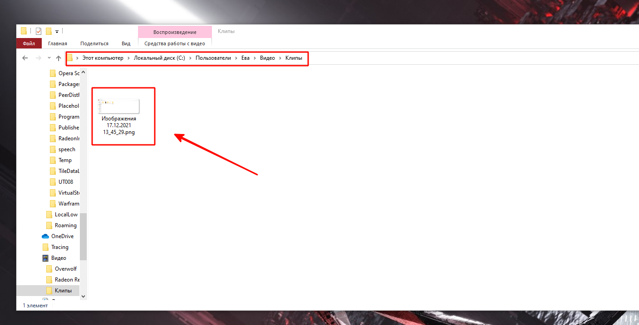Select the Opera So folder in the tree
This screenshot has width=639, height=325.
click(x=64, y=73)
